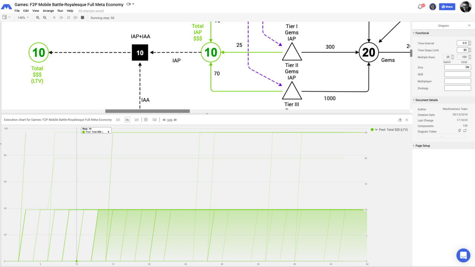Clear the execution chart with eraser
Screen dimensions: 475x267
(x=400, y=120)
